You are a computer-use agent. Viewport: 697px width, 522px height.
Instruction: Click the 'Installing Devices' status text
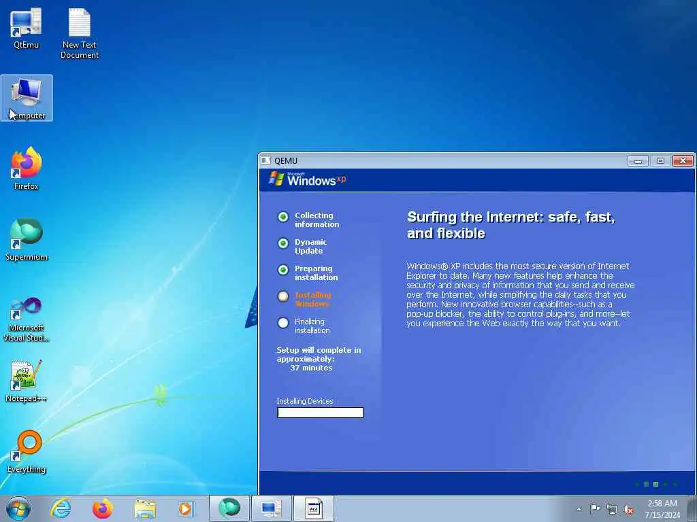pos(305,401)
